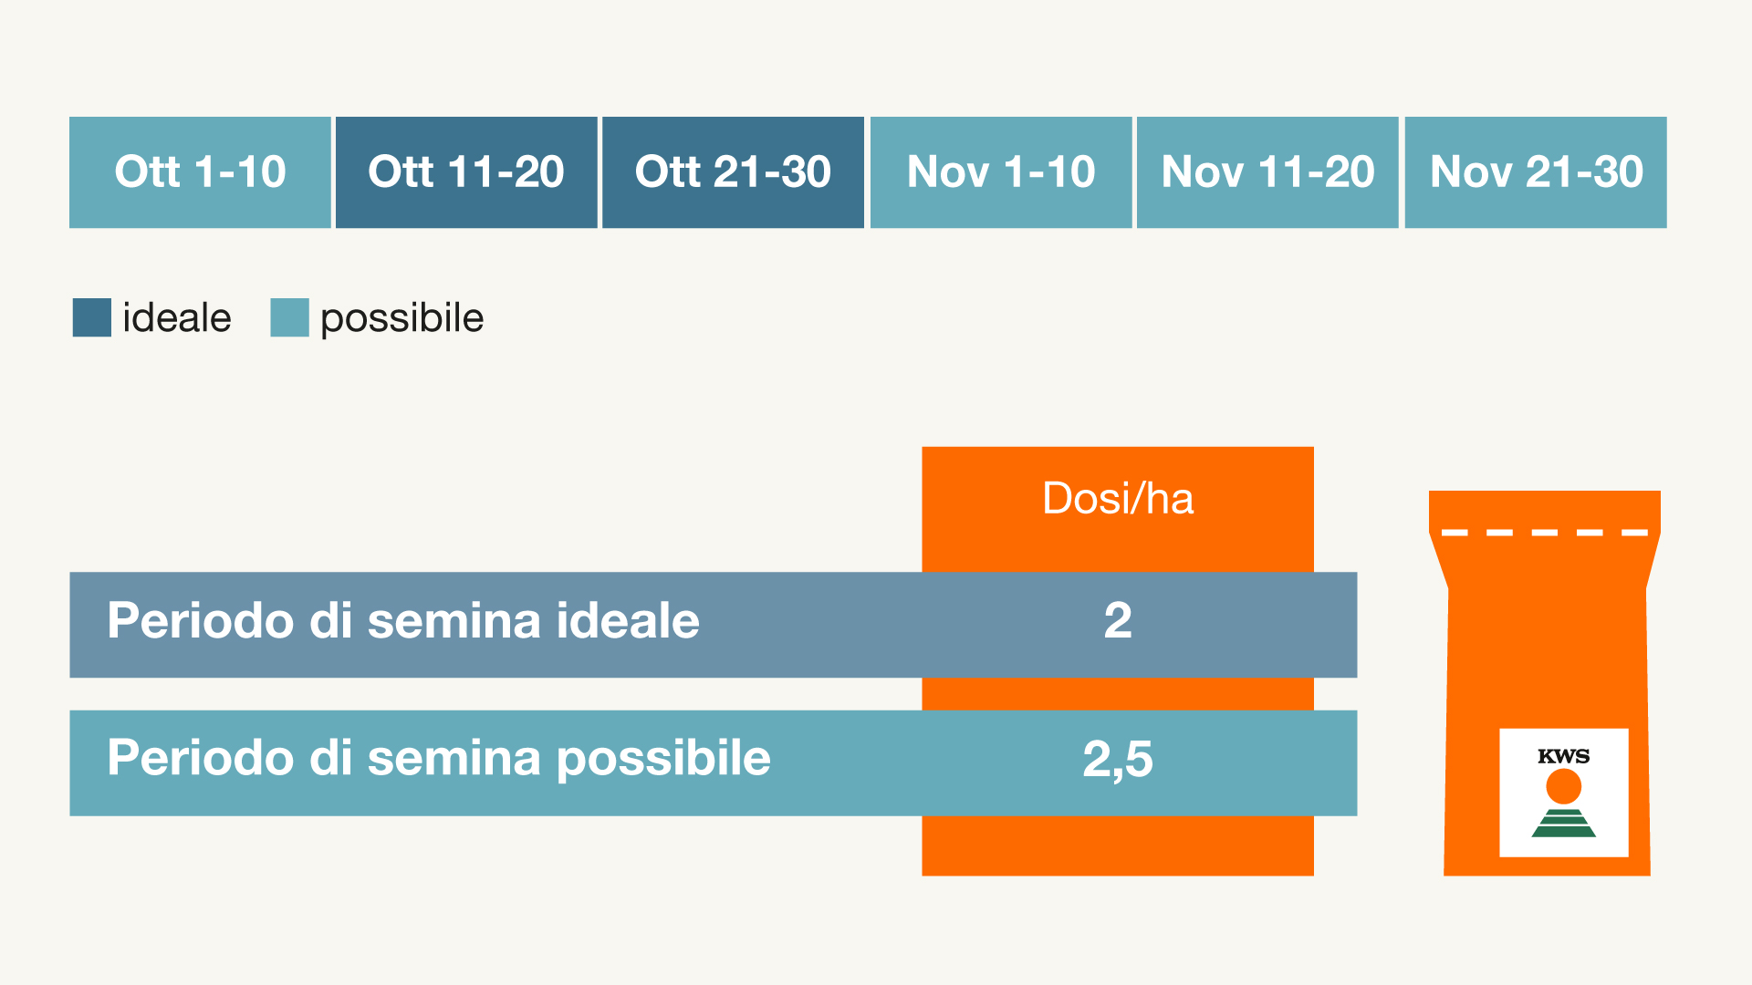Select the 'Ott 1-10' period block
The width and height of the screenshot is (1752, 985).
coord(200,172)
